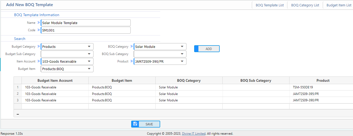This screenshot has height=136, width=353.
Task: Click the minus icon below the table
Action: click(18, 114)
